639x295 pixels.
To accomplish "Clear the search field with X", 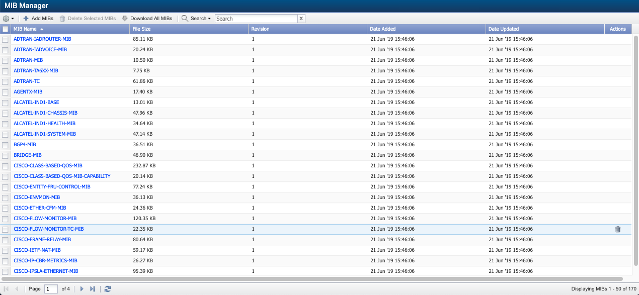I will (x=301, y=19).
